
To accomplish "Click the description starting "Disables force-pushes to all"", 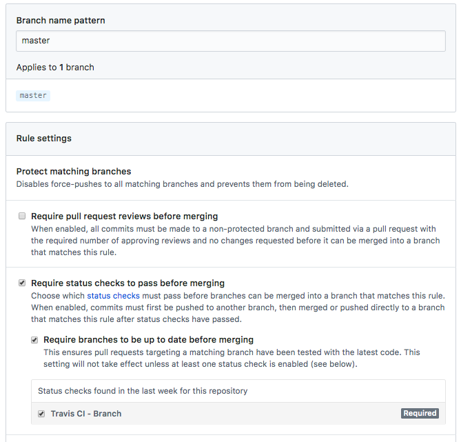I will pyautogui.click(x=183, y=184).
